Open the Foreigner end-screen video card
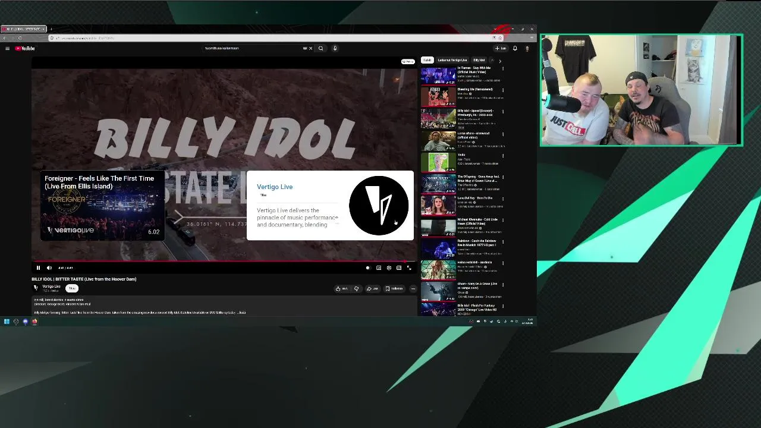This screenshot has width=761, height=428. [102, 206]
